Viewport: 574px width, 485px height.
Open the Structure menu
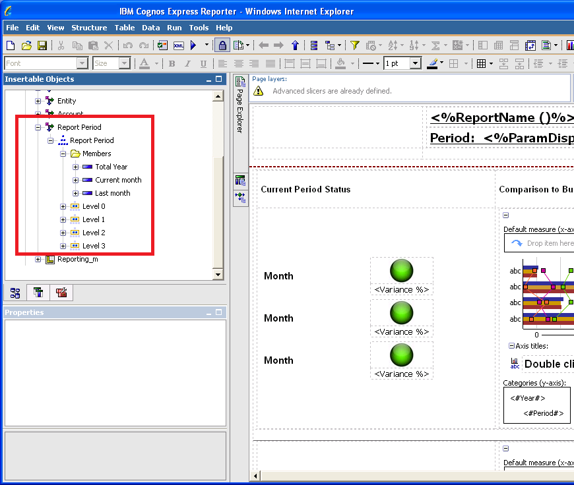pos(89,28)
